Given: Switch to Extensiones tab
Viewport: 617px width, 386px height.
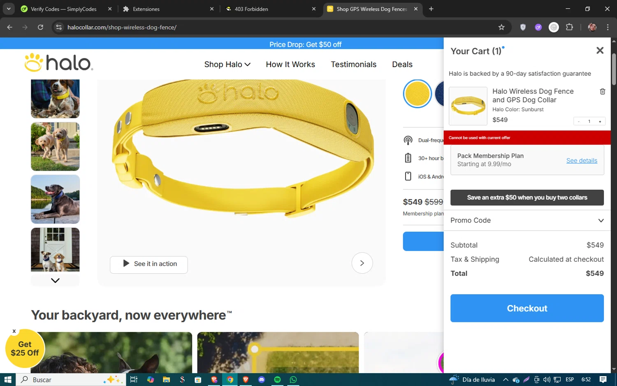Looking at the screenshot, I should pos(169,9).
